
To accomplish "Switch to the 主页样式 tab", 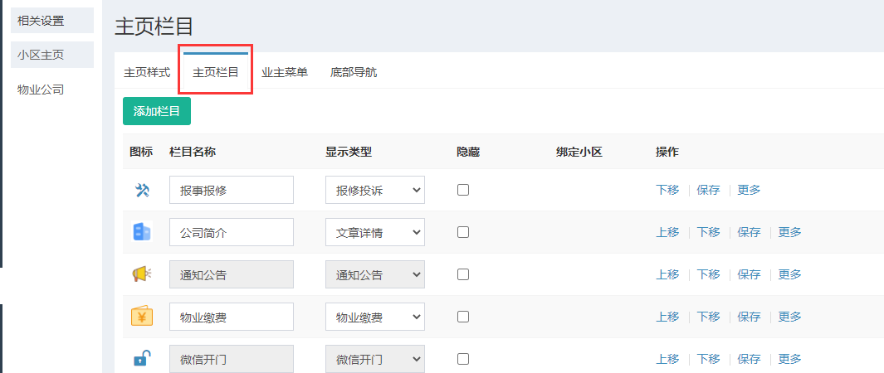I will pos(147,72).
